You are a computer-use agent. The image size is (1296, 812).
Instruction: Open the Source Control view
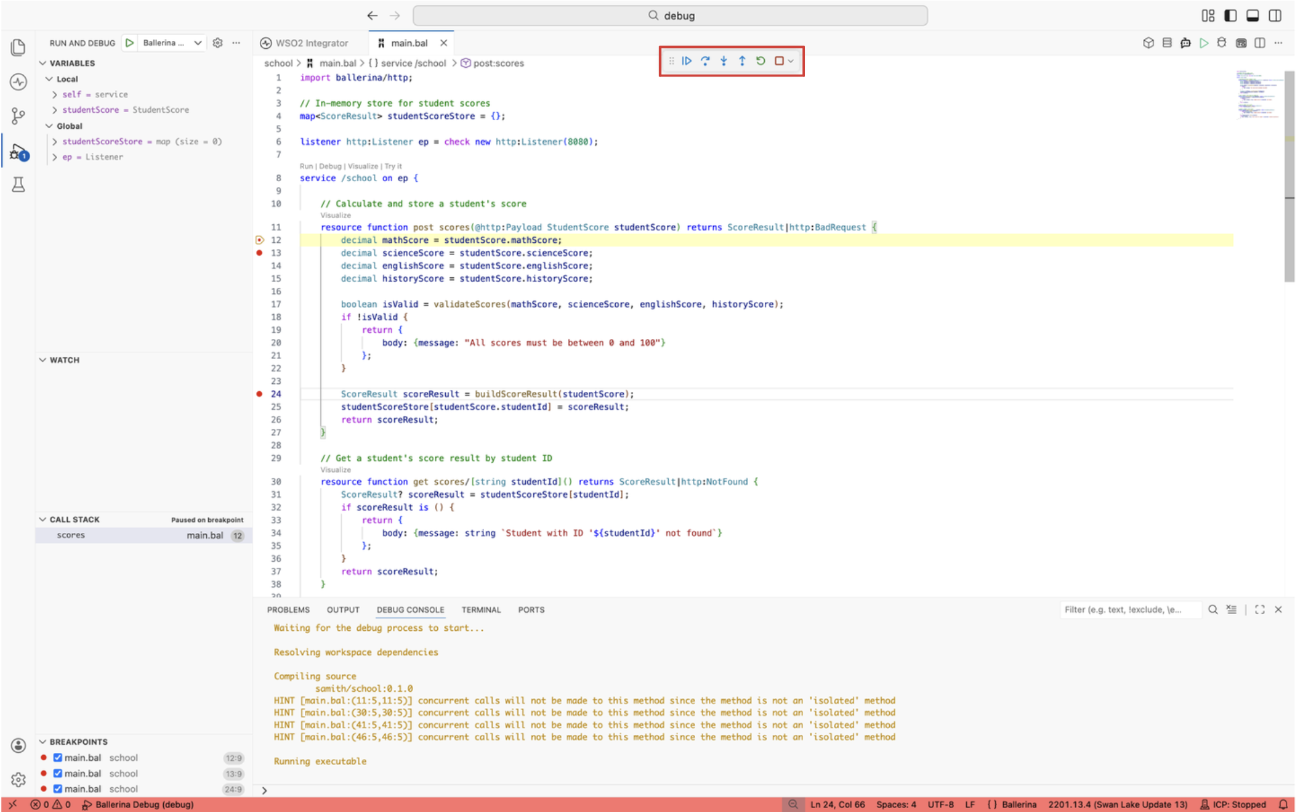click(x=18, y=116)
